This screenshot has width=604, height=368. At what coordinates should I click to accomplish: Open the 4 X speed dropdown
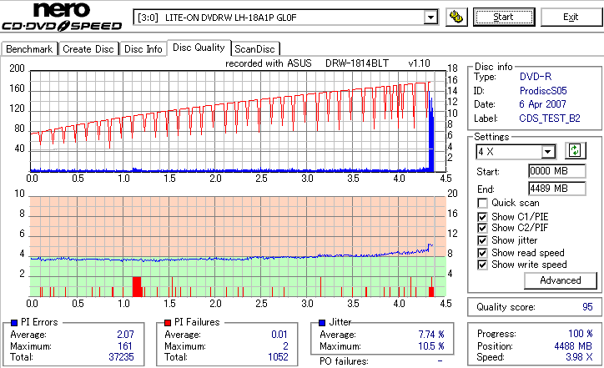tap(547, 152)
